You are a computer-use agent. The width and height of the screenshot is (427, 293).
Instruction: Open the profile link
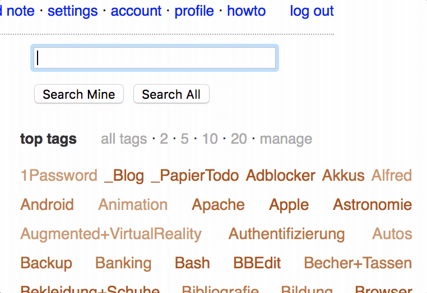pyautogui.click(x=194, y=11)
